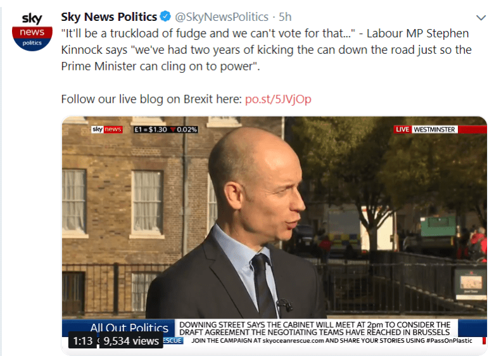This screenshot has height=356, width=494.
Task: Click the tweet text about truckload of fudge
Action: point(266,50)
